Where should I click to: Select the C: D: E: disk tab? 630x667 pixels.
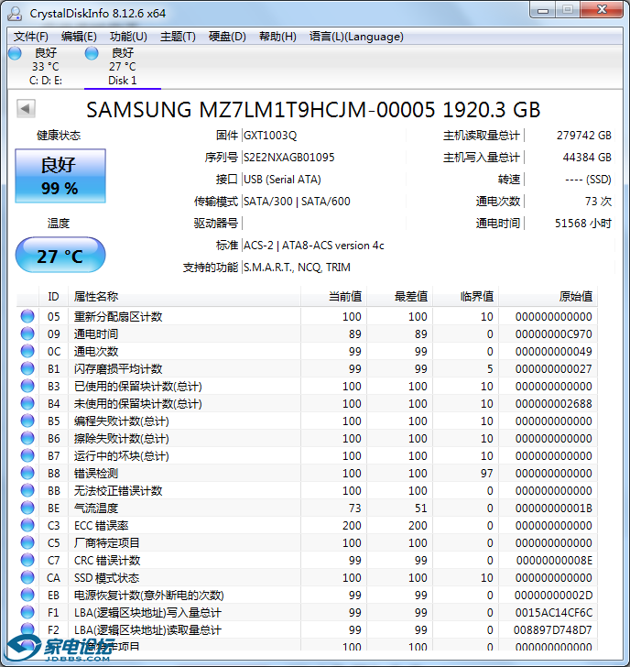click(x=46, y=66)
